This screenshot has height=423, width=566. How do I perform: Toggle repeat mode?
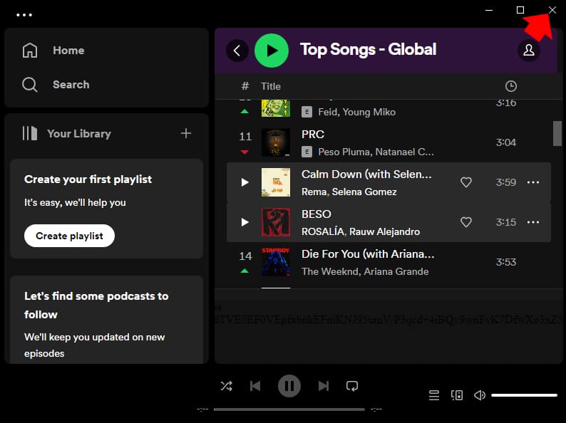(x=352, y=386)
